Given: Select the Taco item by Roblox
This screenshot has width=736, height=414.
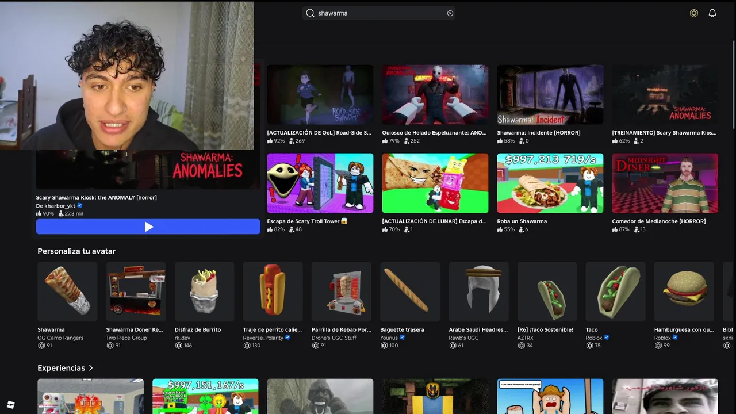Looking at the screenshot, I should (x=615, y=292).
